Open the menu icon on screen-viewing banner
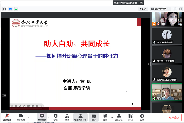Screen dimensions: 184x123 coord(142,2)
